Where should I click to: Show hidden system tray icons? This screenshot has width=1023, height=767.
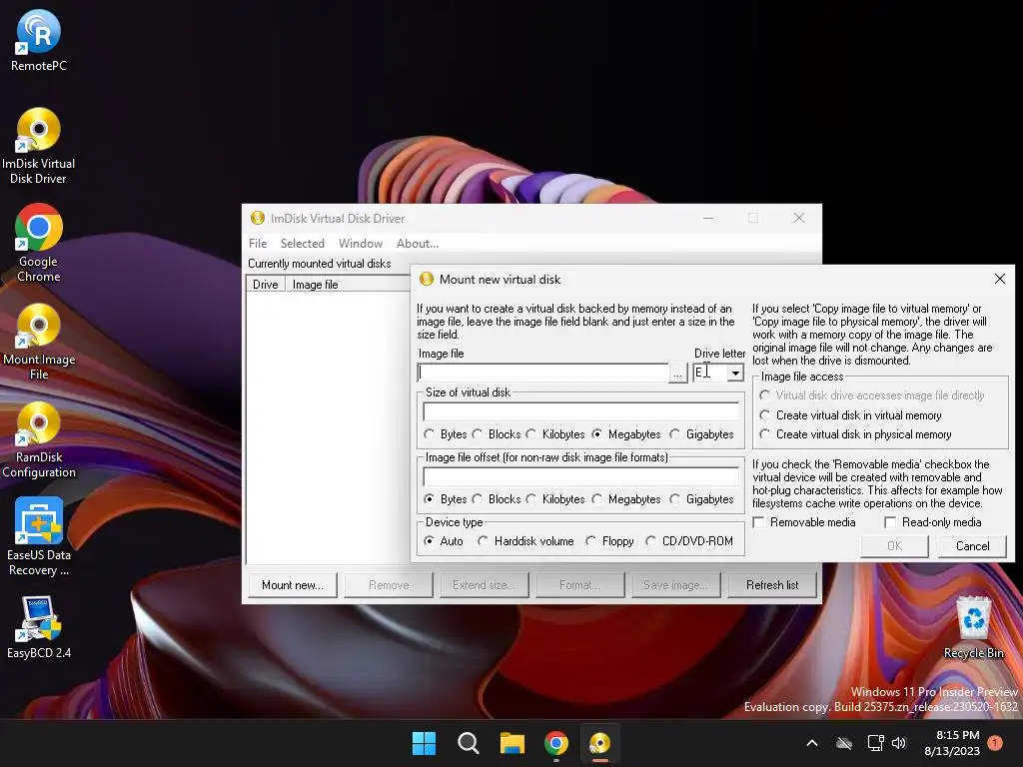click(x=812, y=743)
